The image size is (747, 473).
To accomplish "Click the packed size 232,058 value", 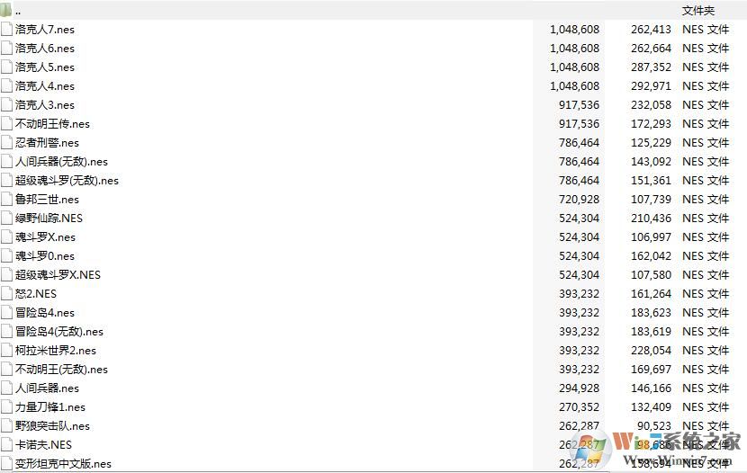I will (x=652, y=104).
